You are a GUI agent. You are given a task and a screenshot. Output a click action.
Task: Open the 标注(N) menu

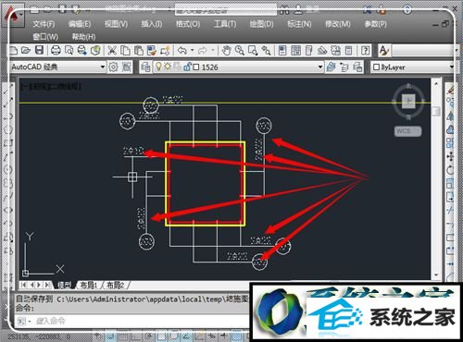click(x=299, y=24)
